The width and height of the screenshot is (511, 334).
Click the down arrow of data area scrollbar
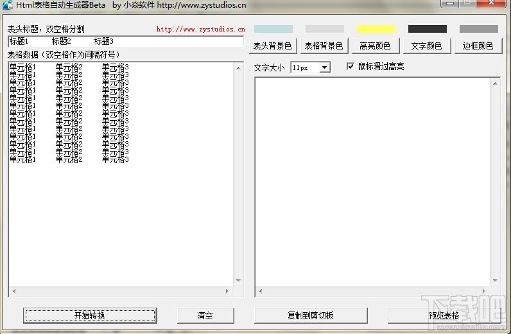[x=238, y=281]
